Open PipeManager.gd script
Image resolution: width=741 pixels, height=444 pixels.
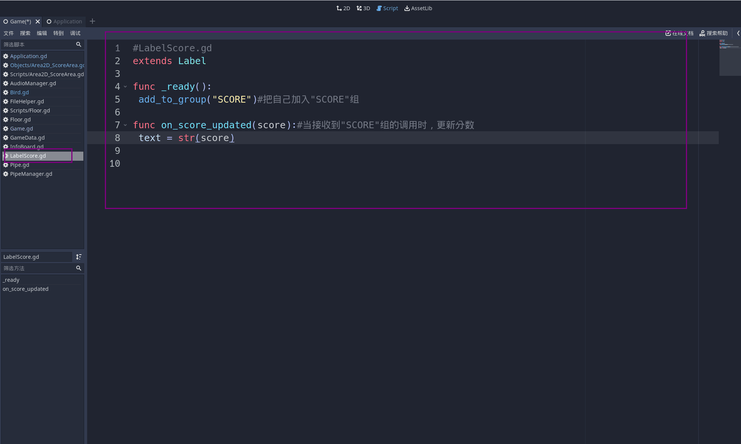(31, 174)
